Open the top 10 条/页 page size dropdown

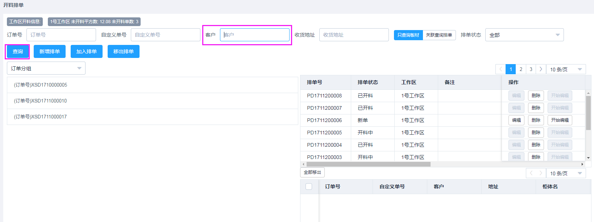565,69
